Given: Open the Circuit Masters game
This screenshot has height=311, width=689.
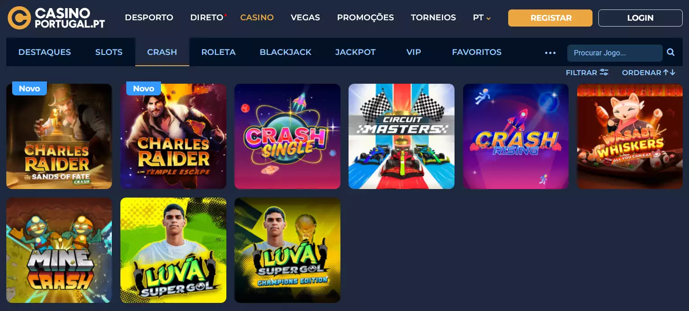Looking at the screenshot, I should (x=401, y=136).
